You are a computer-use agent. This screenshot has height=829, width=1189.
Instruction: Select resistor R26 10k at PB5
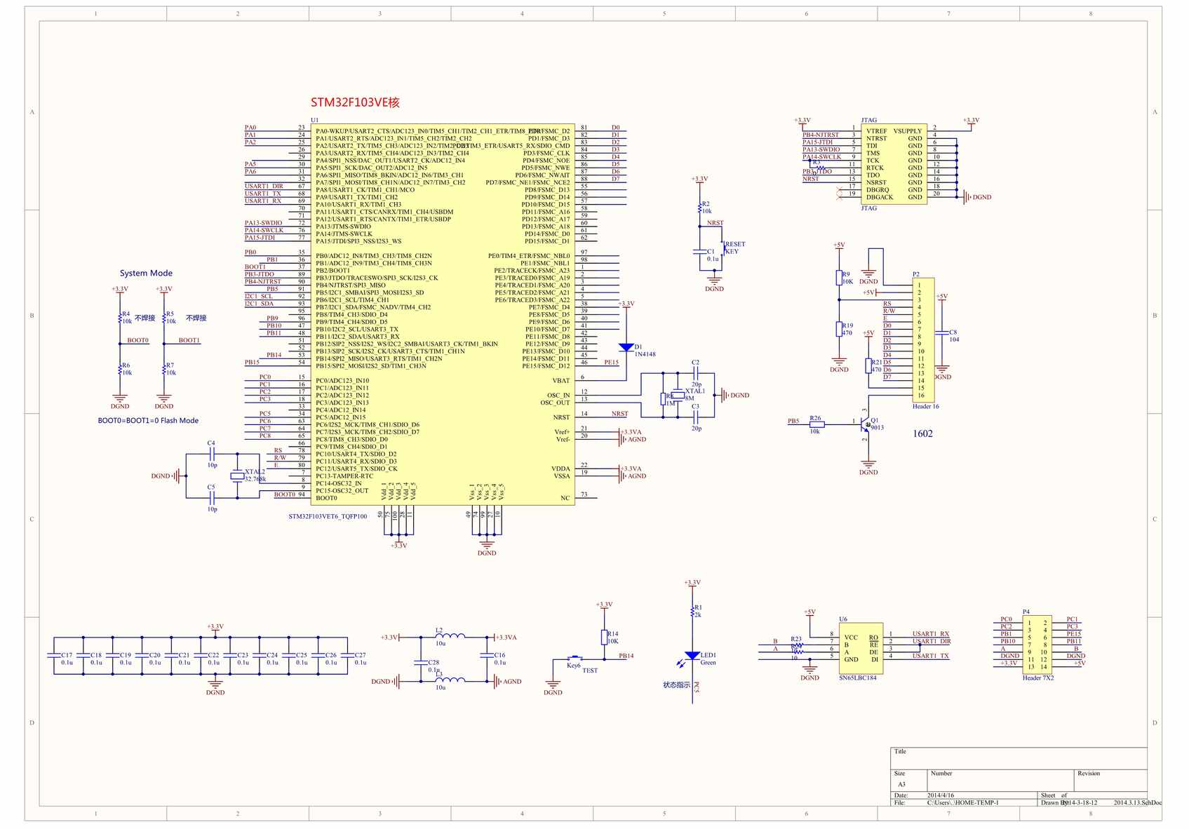(x=816, y=424)
